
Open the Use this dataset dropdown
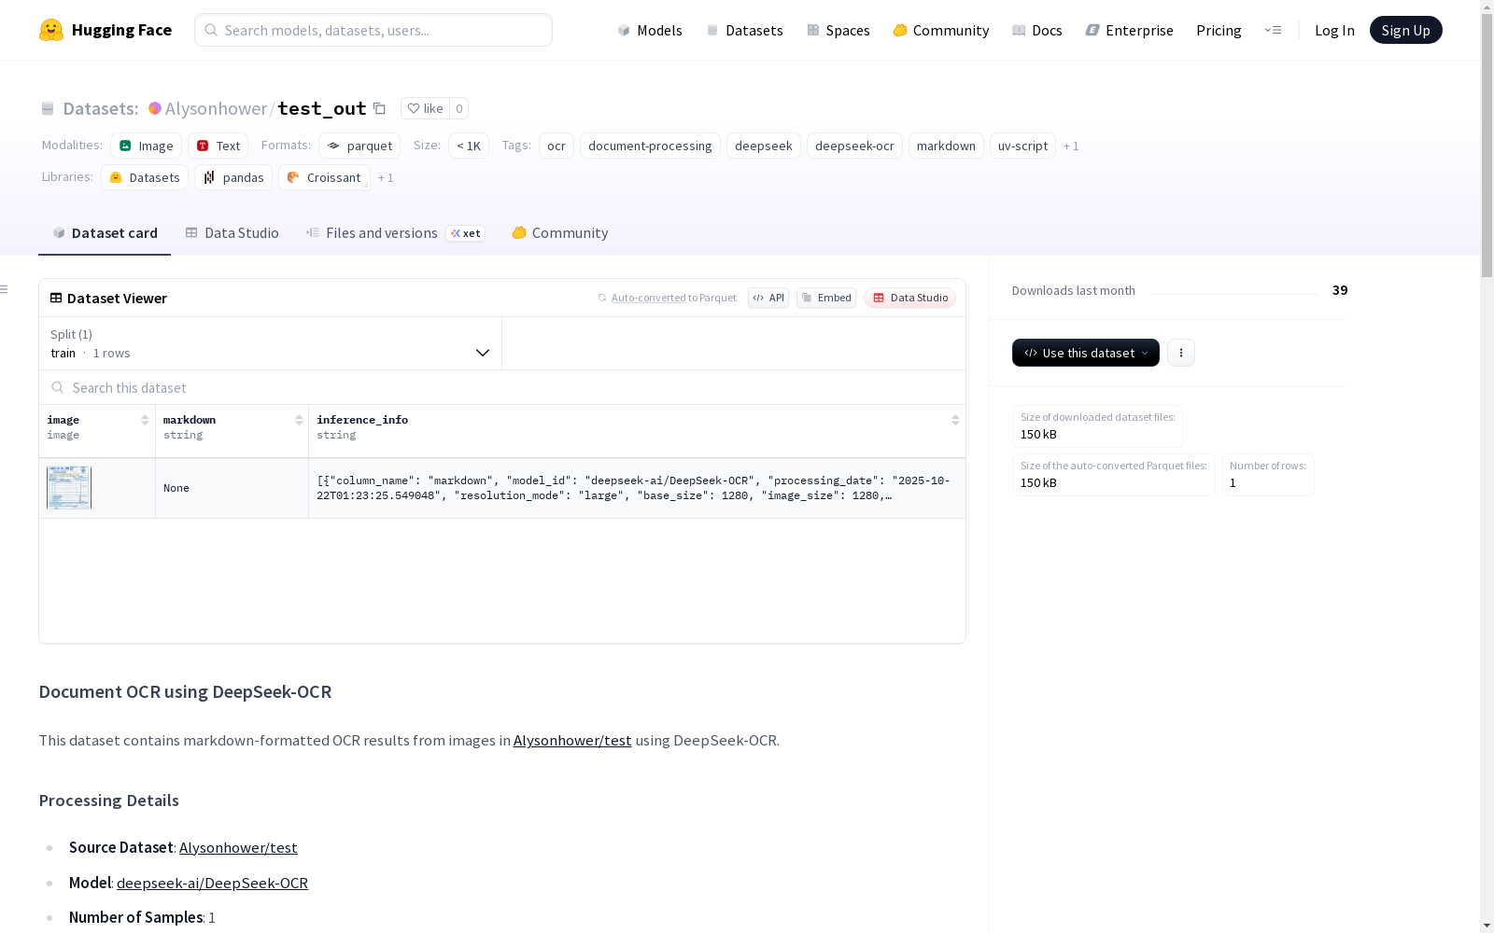tap(1086, 353)
